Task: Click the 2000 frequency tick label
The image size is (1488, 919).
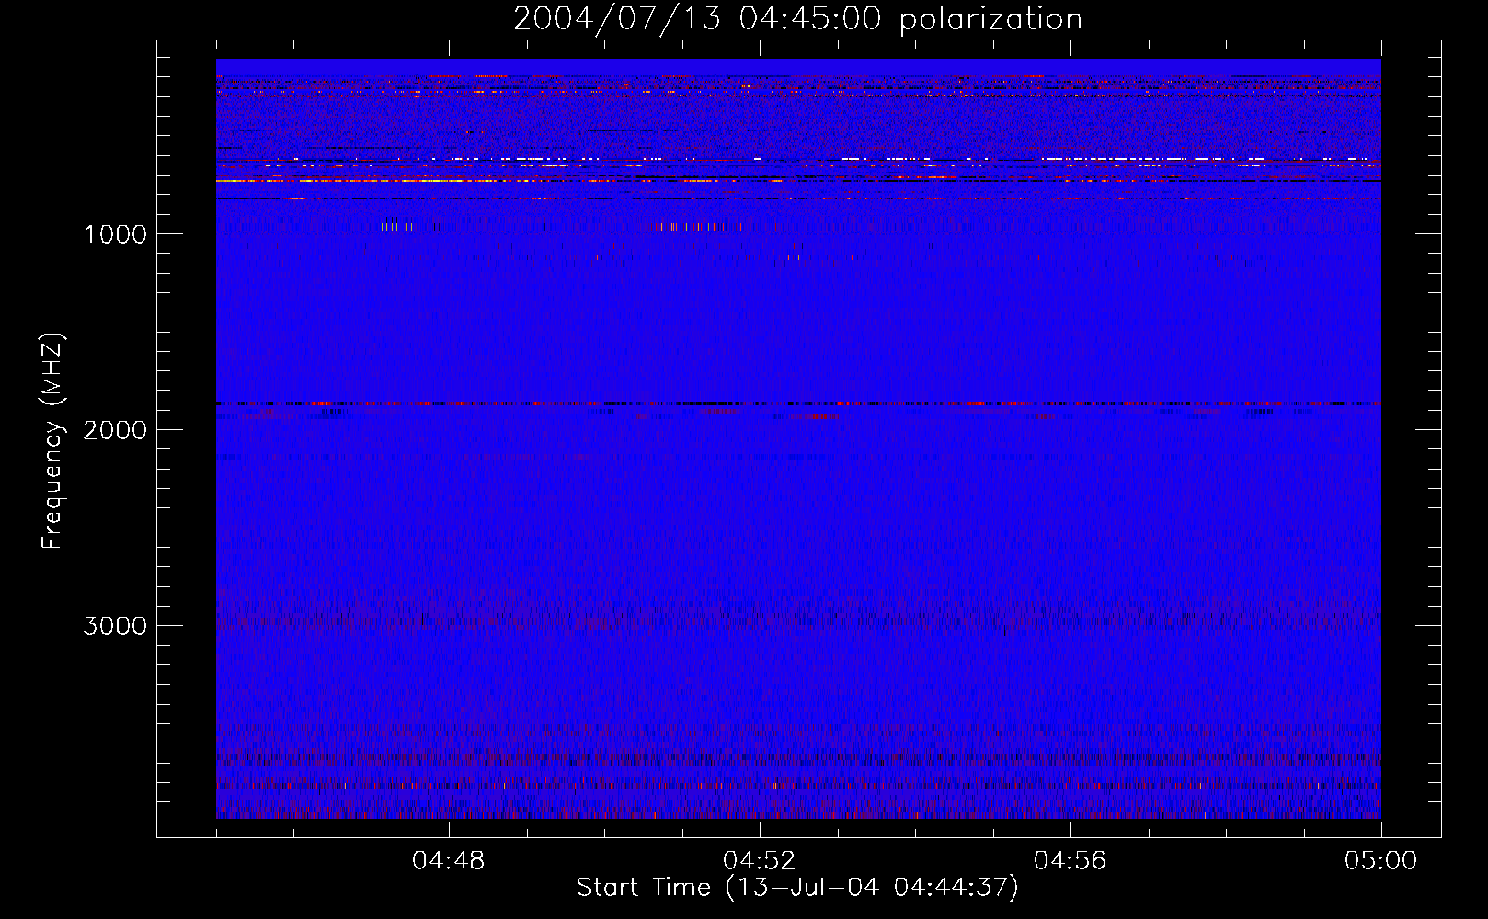Action: click(x=115, y=430)
